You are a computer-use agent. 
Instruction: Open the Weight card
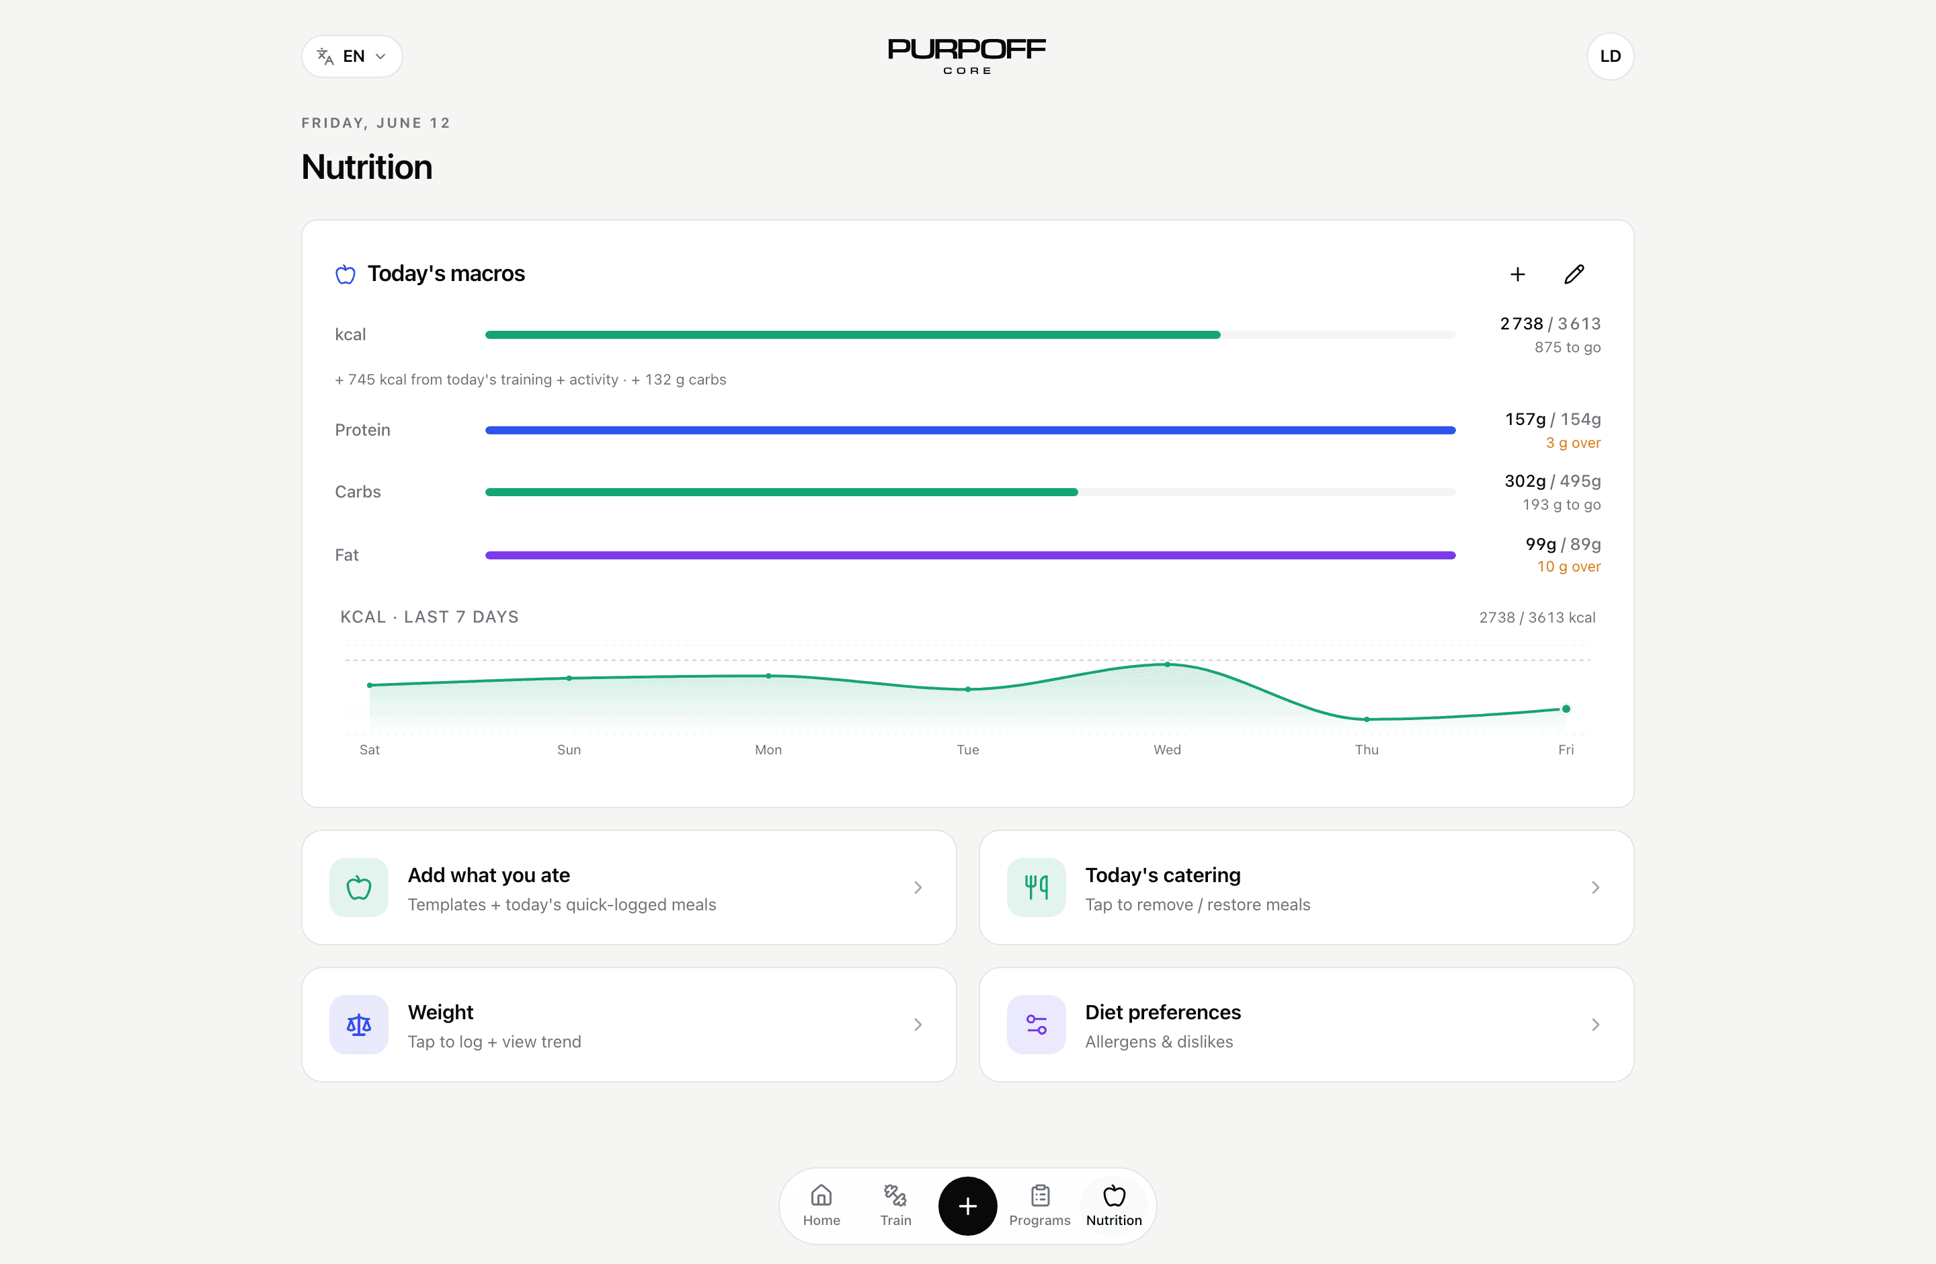tap(629, 1025)
